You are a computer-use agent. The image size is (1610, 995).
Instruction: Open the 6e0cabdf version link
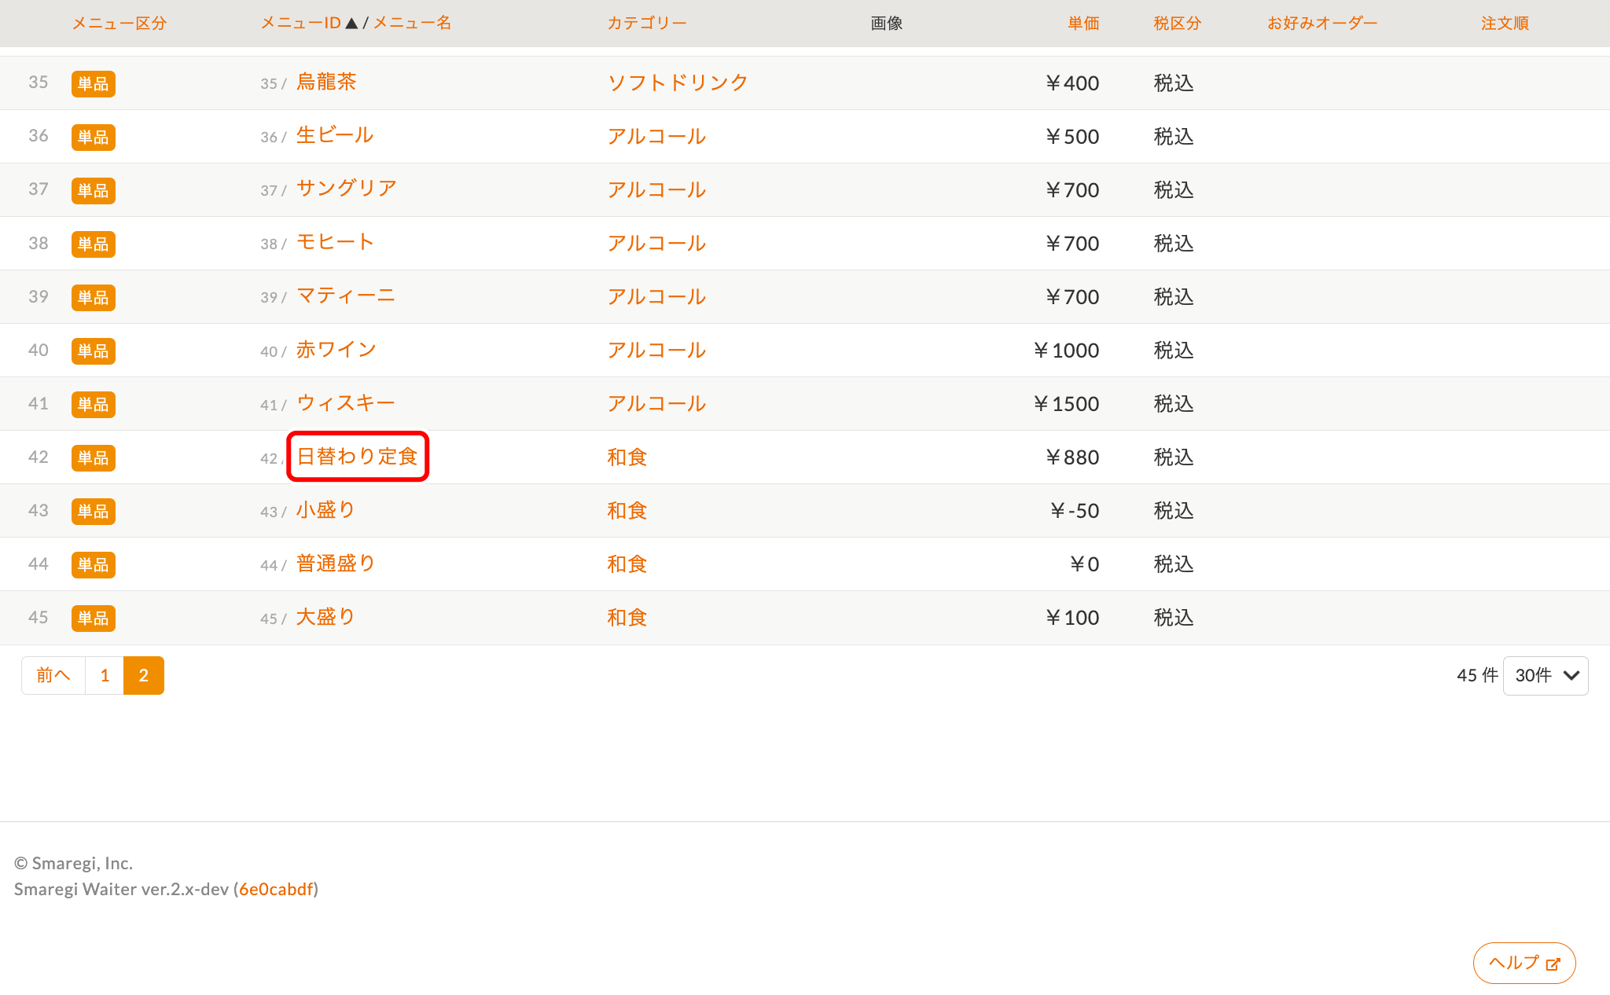tap(276, 889)
